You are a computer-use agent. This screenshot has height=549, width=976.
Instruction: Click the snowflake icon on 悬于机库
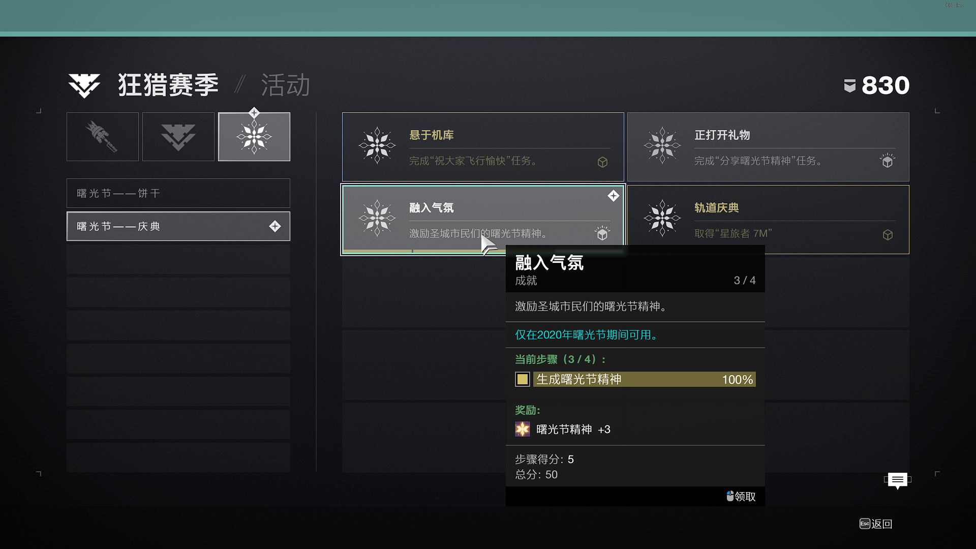point(377,145)
